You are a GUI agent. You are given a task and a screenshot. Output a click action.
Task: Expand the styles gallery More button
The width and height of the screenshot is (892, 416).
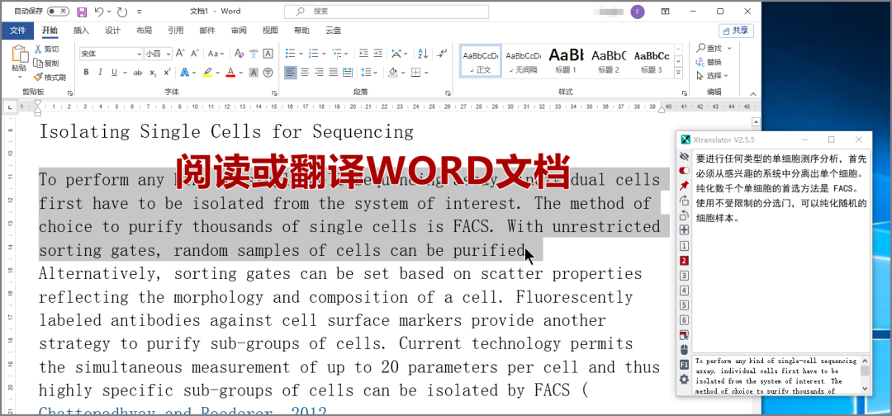tap(677, 74)
